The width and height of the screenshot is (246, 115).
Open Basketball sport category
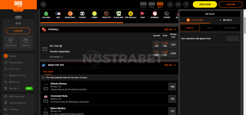(x=70, y=15)
